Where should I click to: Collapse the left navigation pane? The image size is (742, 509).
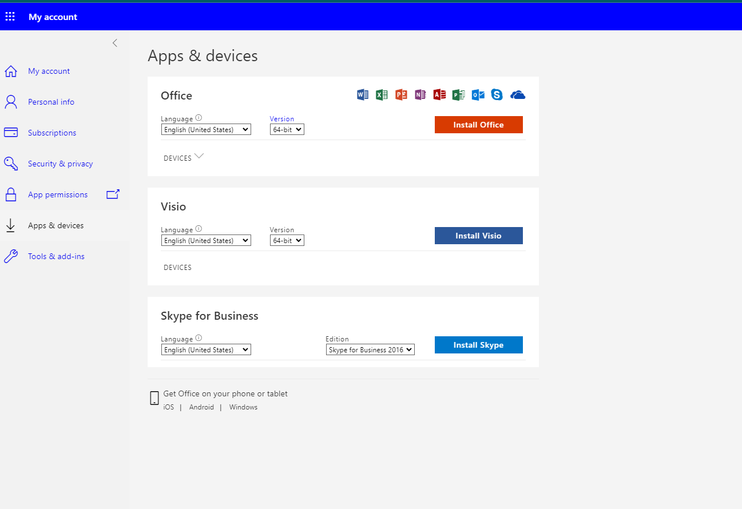coord(115,43)
